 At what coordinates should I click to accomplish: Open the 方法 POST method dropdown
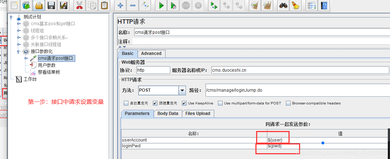[182, 90]
